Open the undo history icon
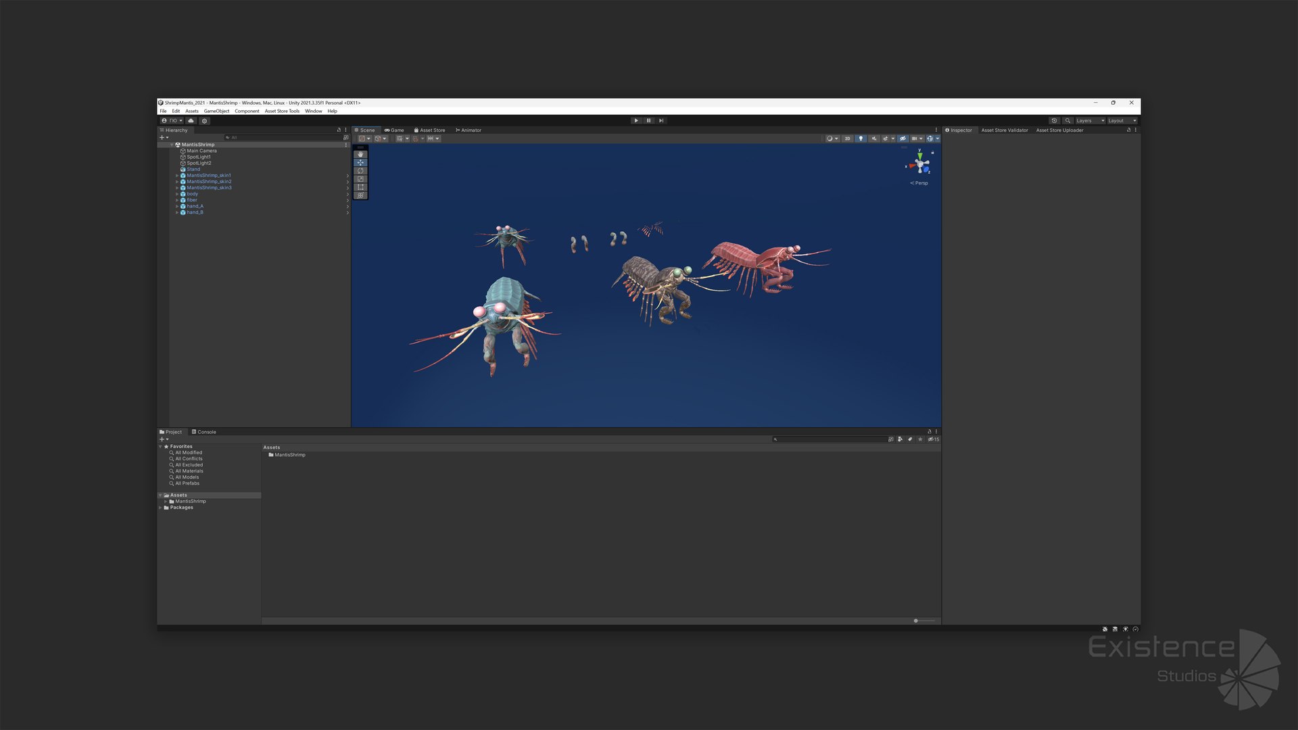Viewport: 1298px width, 730px height. (x=1054, y=121)
